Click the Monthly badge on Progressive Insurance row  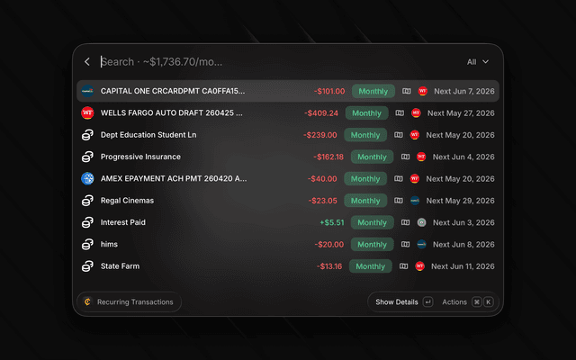coord(372,157)
